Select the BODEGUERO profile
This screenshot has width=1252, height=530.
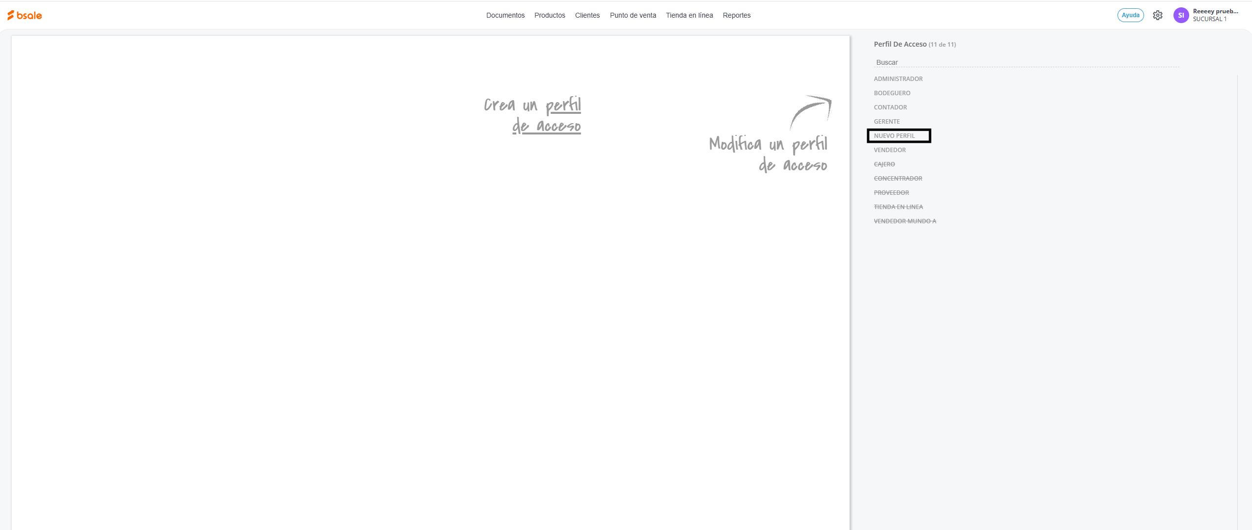click(892, 93)
